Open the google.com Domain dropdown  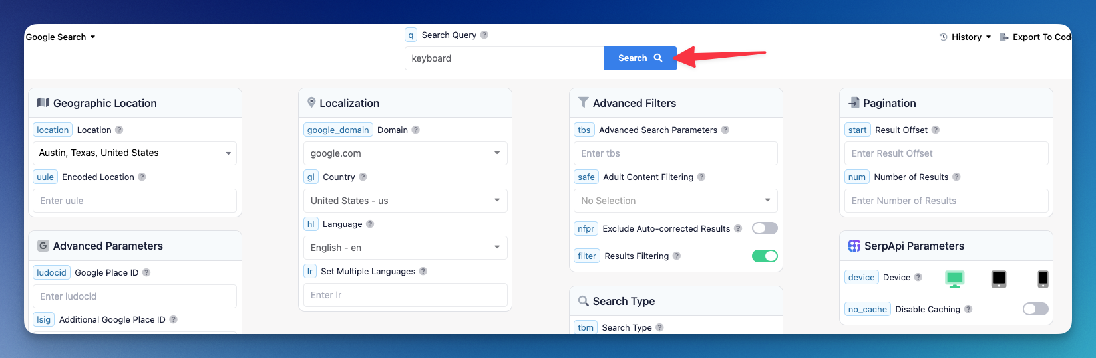coord(405,153)
